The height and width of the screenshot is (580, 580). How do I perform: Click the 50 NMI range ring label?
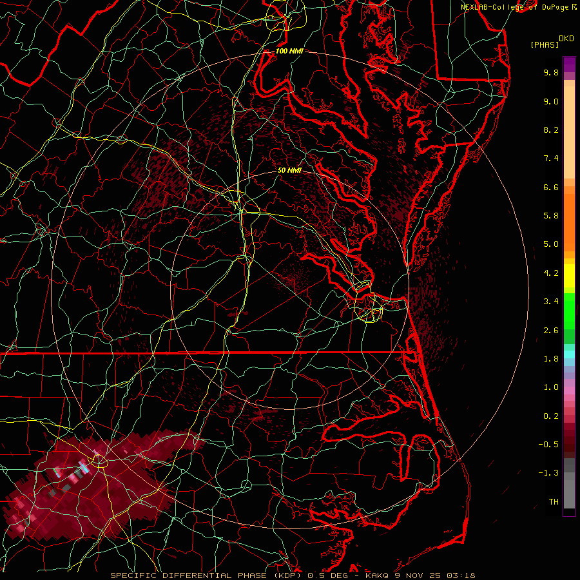tap(289, 171)
